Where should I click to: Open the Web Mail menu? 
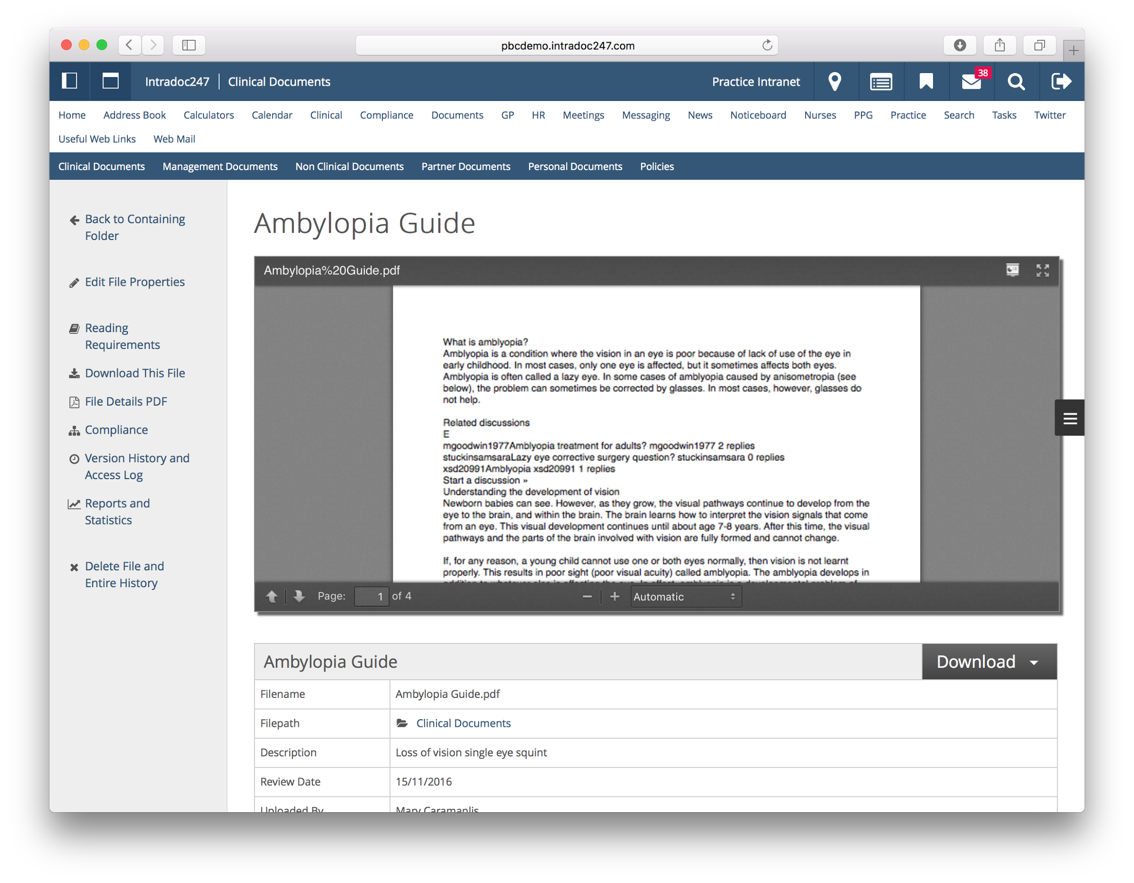pos(175,139)
